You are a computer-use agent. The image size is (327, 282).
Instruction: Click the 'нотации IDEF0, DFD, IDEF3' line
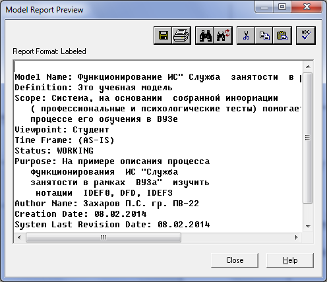pos(104,193)
